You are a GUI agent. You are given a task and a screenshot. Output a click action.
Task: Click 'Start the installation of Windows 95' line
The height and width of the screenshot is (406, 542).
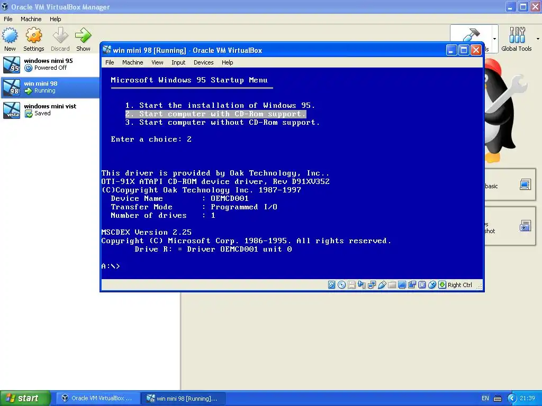220,105
